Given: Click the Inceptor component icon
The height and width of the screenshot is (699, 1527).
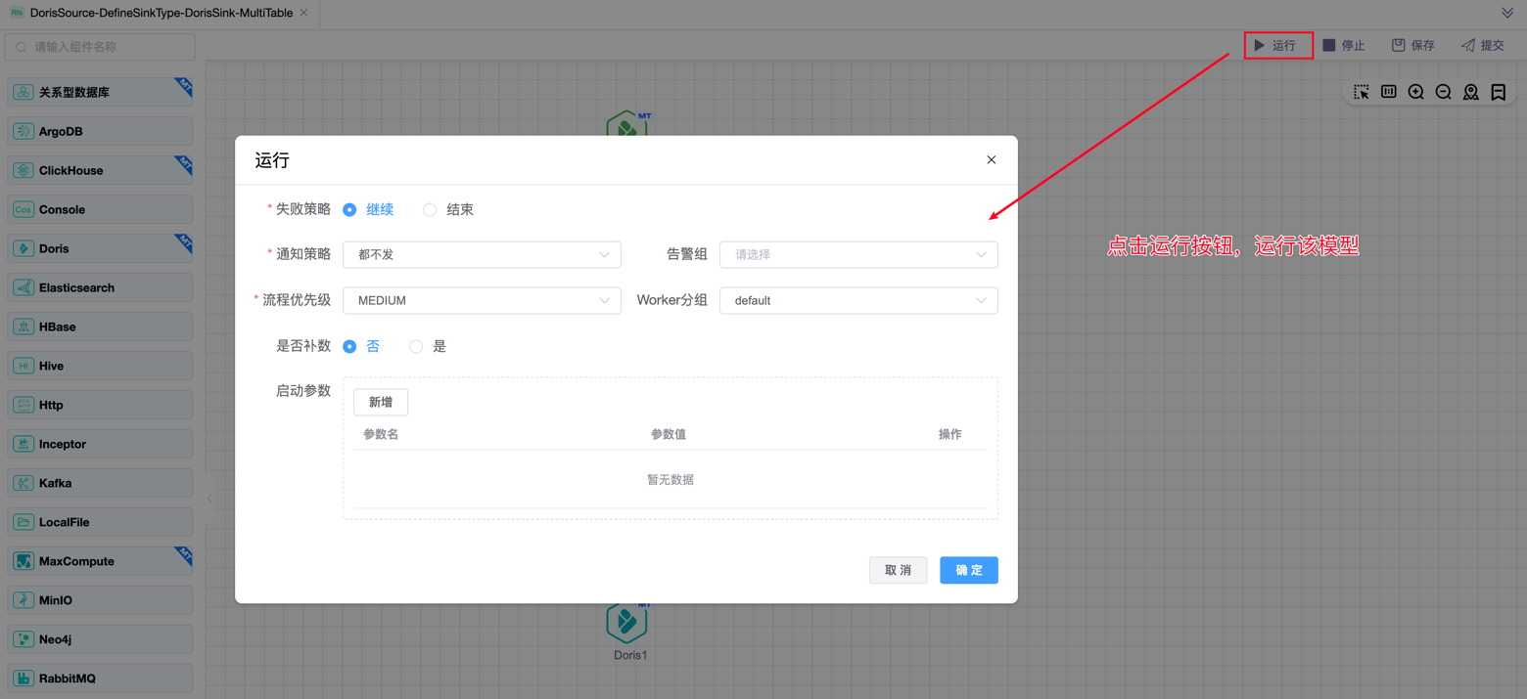Looking at the screenshot, I should pos(23,444).
